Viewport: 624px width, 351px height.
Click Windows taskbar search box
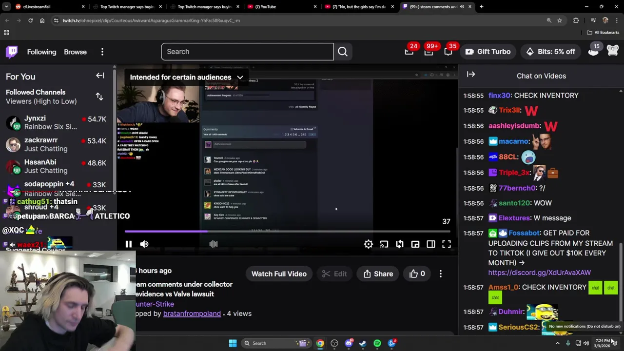pos(276,343)
